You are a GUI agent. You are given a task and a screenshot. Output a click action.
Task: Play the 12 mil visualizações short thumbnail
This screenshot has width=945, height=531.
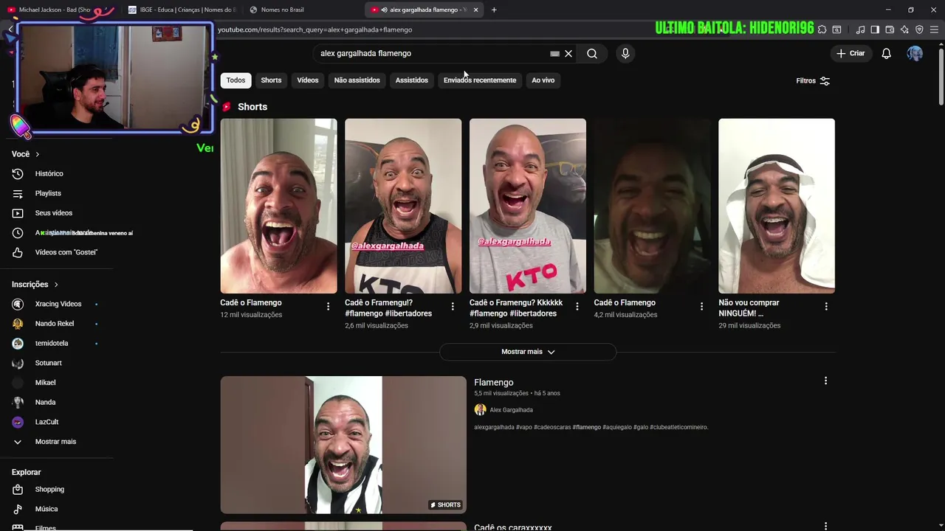(278, 206)
